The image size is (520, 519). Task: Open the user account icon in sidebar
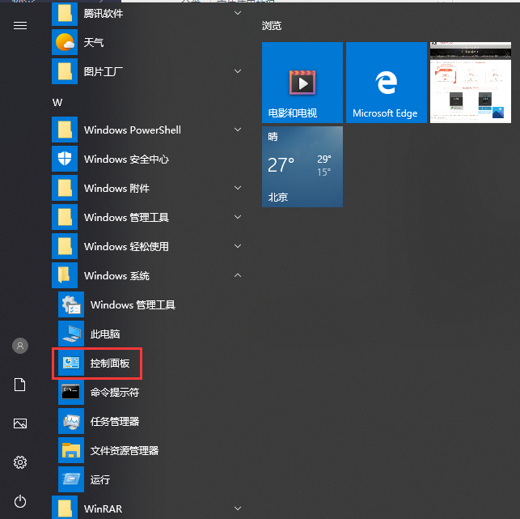click(20, 346)
